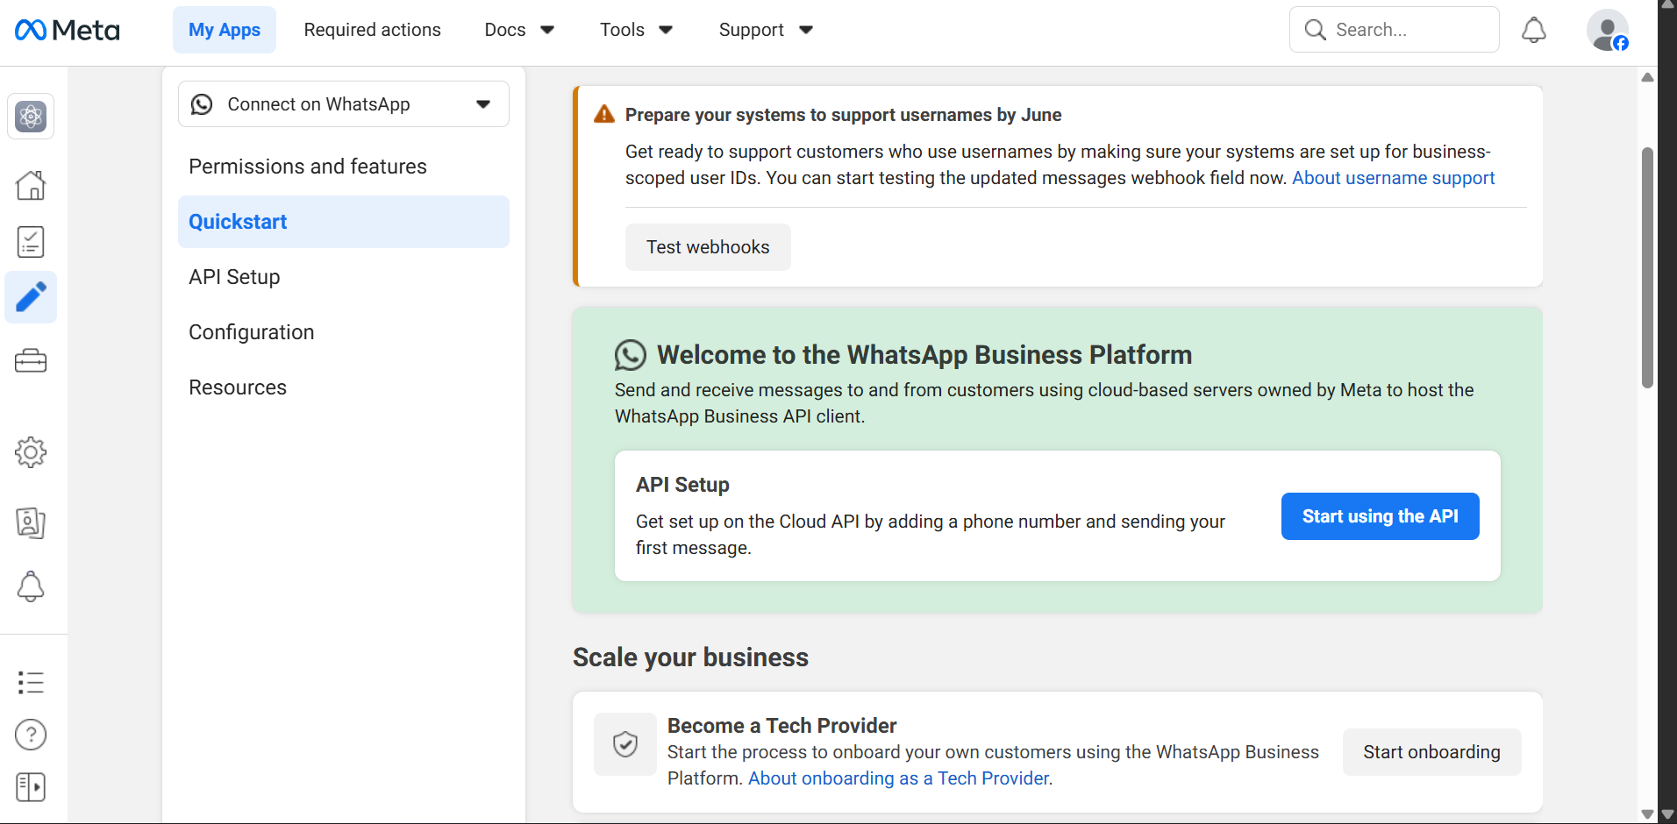Viewport: 1677px width, 824px height.
Task: Open the briefcase icon in sidebar
Action: click(x=31, y=360)
